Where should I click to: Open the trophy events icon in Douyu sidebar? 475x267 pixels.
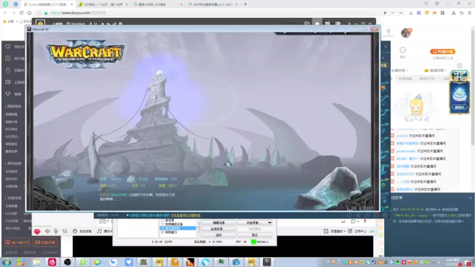pos(8,94)
